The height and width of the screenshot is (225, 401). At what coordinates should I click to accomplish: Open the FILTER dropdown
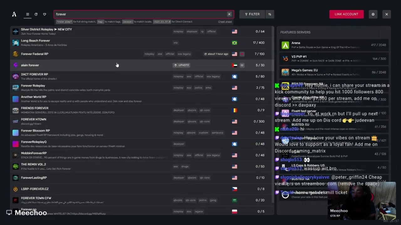pyautogui.click(x=252, y=14)
